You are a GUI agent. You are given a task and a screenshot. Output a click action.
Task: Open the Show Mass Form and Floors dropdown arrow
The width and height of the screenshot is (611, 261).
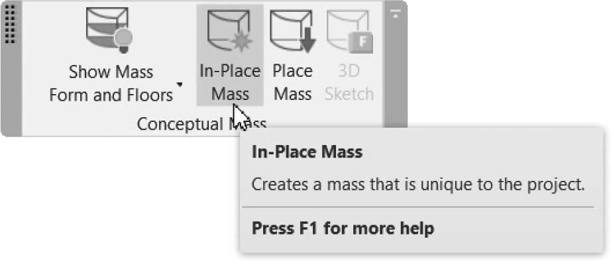coord(179,85)
